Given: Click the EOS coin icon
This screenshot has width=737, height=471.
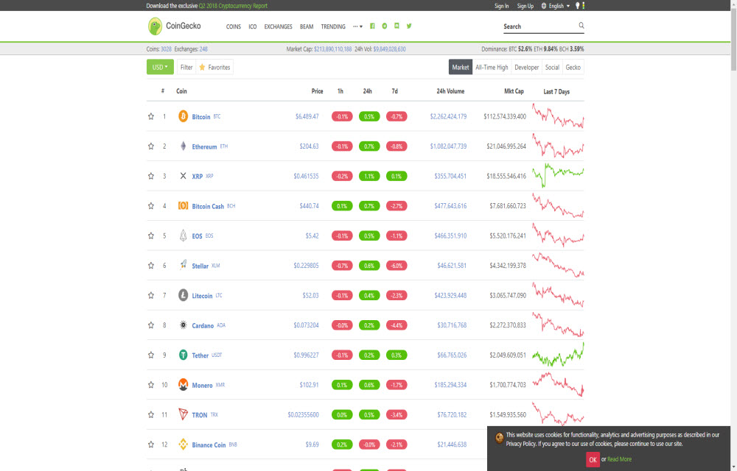Looking at the screenshot, I should click(x=183, y=235).
